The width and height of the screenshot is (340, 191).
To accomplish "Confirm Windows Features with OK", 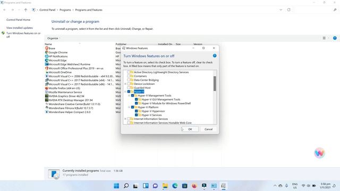I will [x=190, y=129].
